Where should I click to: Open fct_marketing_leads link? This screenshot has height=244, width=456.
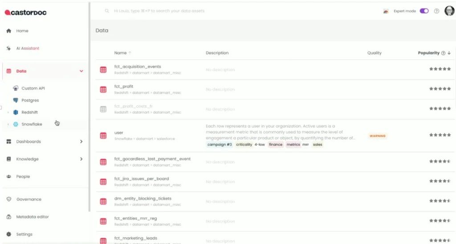pos(135,238)
